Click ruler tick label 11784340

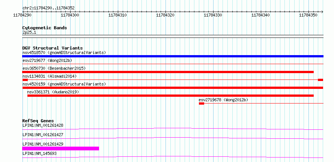[x=261, y=15]
